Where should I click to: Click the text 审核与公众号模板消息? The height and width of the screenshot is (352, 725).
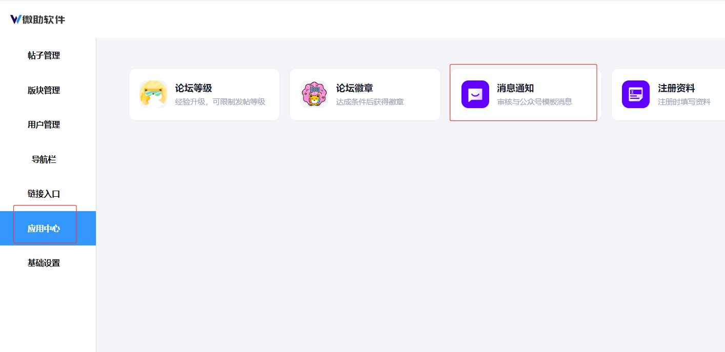(534, 101)
